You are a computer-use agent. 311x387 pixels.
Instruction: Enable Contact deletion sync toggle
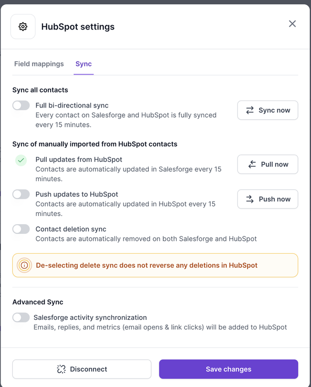coord(21,229)
